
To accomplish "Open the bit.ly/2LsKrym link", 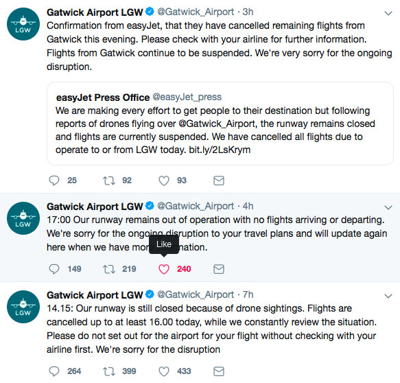I will (220, 150).
